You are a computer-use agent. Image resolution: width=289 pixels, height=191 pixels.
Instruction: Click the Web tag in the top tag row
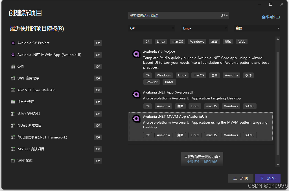pos(242,42)
